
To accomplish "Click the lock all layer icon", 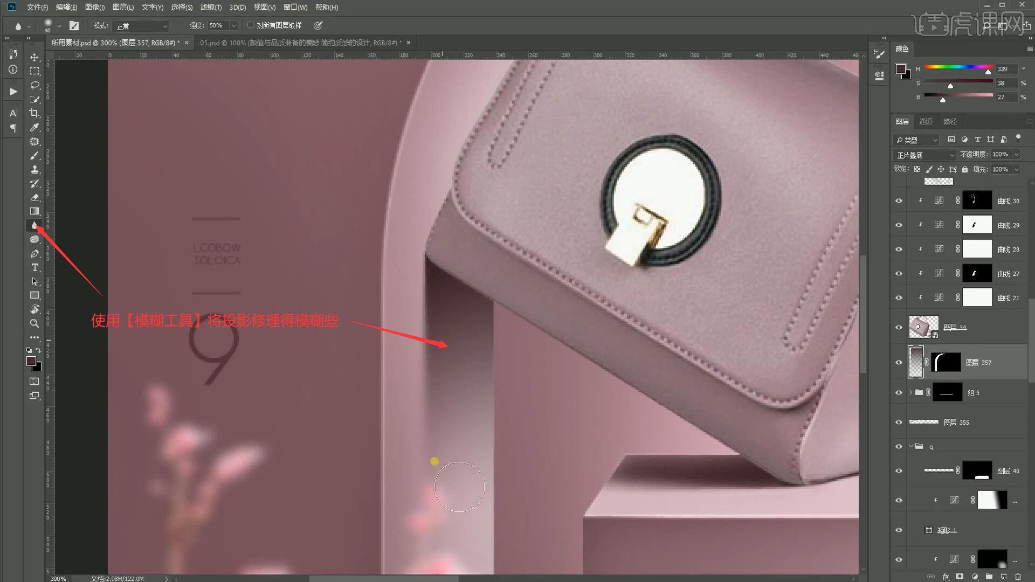I will 965,169.
